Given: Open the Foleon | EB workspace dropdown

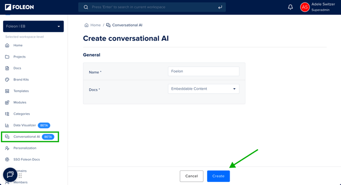Looking at the screenshot, I should [x=33, y=27].
